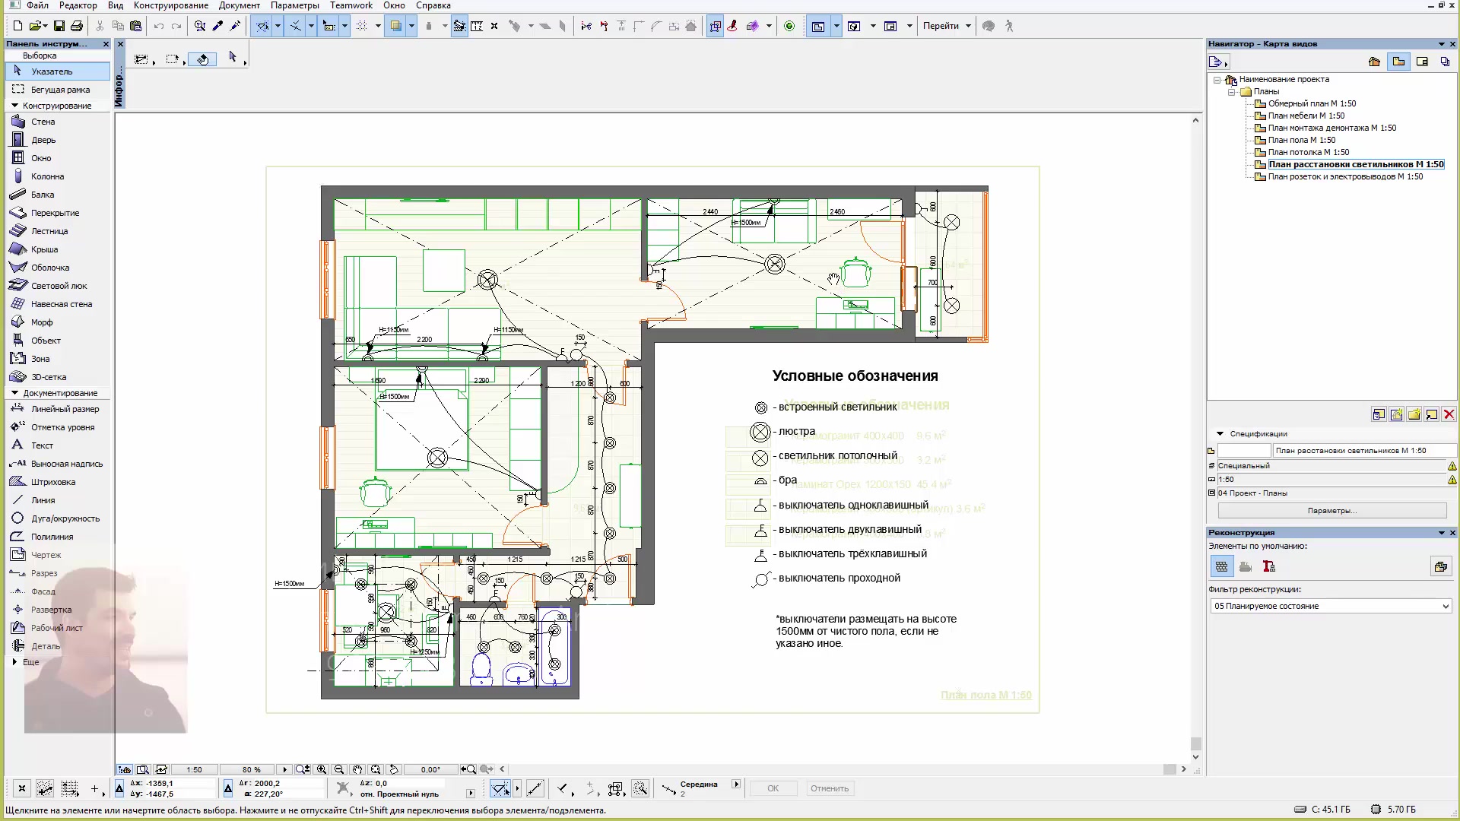Select the Стена (Wall) tool
1460x821 pixels.
[57, 122]
